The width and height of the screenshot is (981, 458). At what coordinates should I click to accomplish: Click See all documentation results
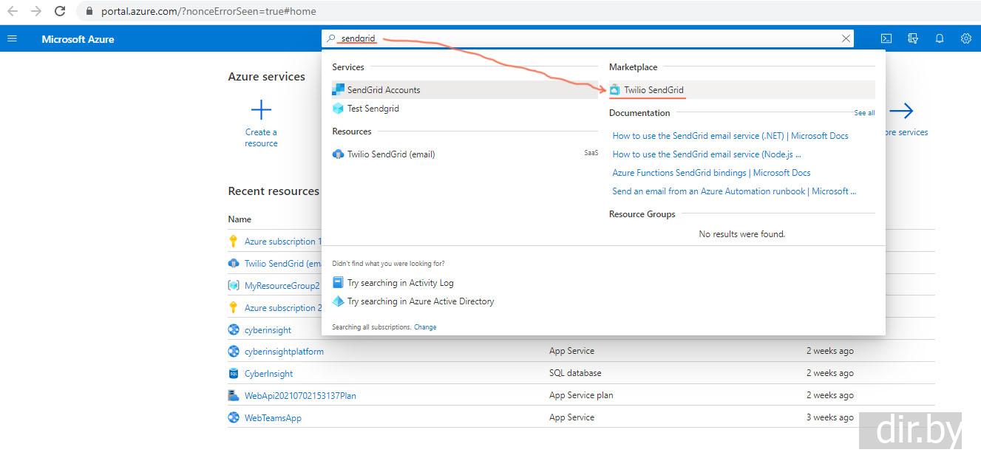(864, 113)
